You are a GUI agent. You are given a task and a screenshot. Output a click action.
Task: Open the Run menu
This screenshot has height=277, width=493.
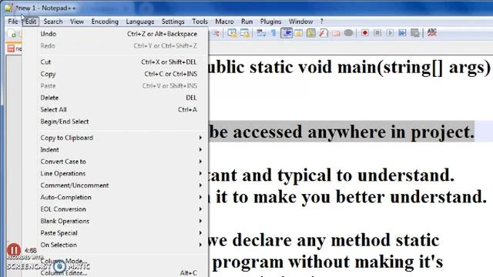tap(246, 22)
